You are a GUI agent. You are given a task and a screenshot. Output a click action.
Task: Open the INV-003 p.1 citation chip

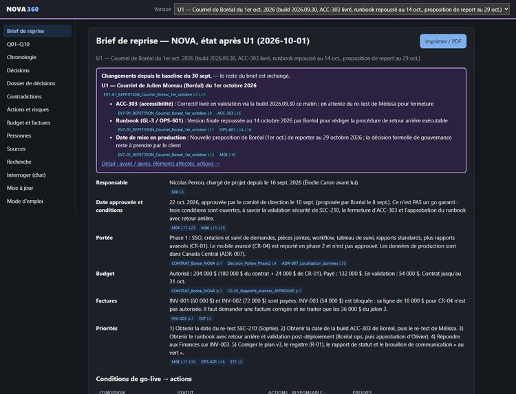click(x=182, y=318)
